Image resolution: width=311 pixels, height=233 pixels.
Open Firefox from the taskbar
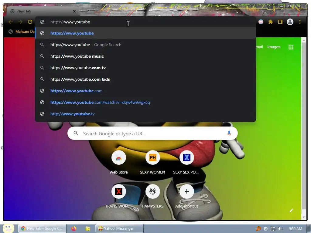click(74, 228)
